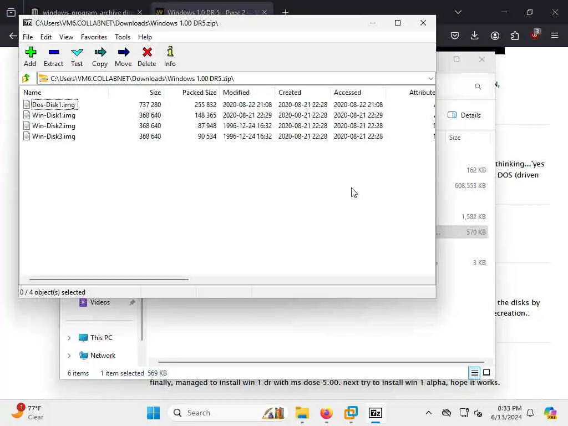Open the notifications bell
The height and width of the screenshot is (426, 568).
tap(530, 413)
